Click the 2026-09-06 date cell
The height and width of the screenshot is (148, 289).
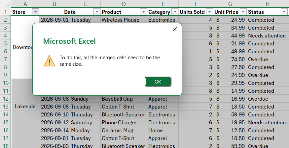[x=54, y=99]
